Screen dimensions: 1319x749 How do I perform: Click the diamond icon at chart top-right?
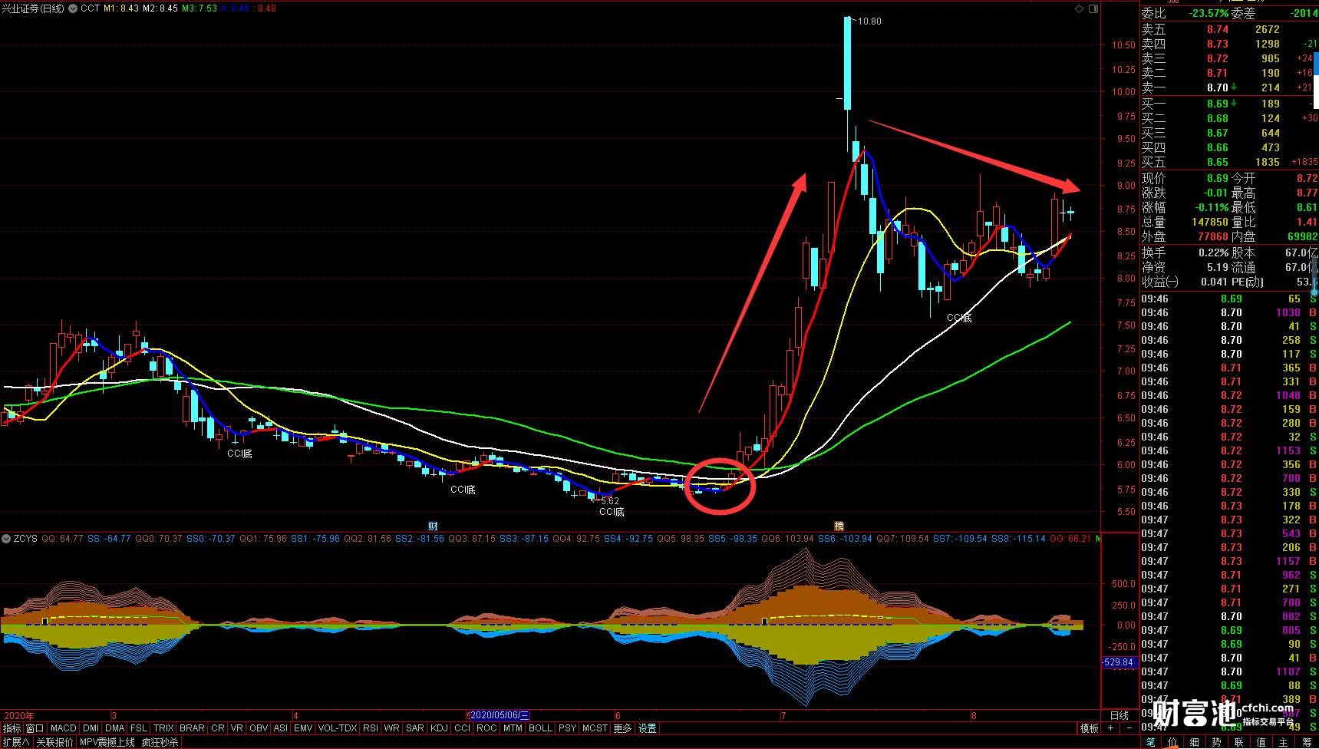click(x=1080, y=8)
